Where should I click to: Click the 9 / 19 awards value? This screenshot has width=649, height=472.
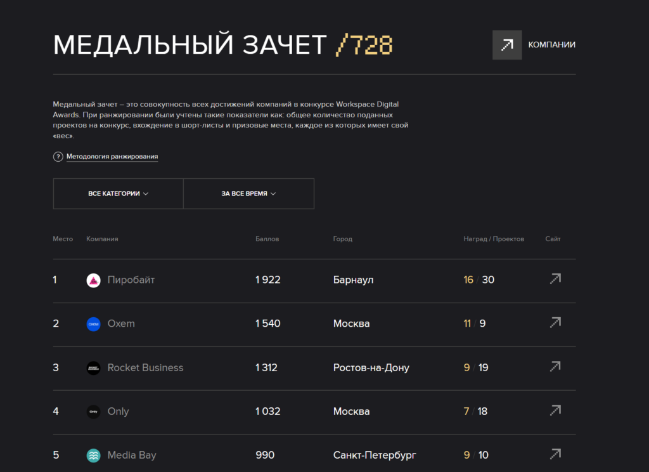coord(476,367)
